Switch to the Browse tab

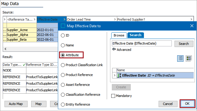119,35
